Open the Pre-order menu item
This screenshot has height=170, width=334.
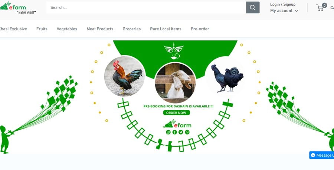click(200, 29)
